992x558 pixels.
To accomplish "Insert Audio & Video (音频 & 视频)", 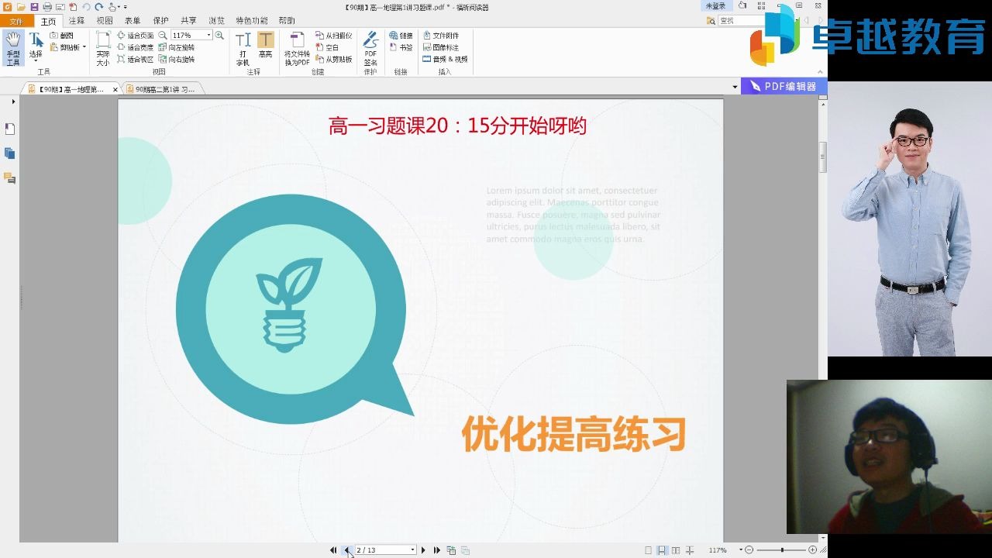I will (x=445, y=59).
